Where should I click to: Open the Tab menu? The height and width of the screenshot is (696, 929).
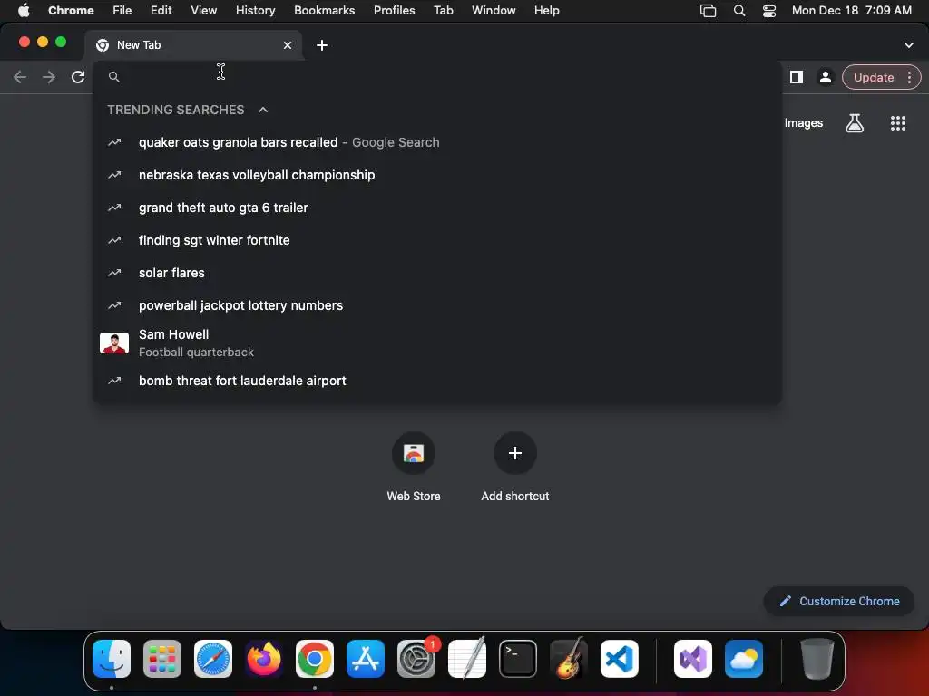tap(443, 11)
